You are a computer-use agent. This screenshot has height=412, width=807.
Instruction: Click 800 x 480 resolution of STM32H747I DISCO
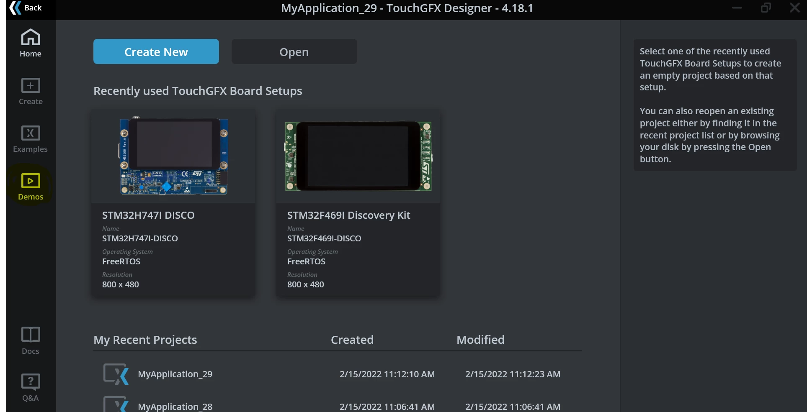tap(121, 284)
